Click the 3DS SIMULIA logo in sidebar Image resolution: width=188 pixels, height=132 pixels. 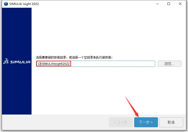[17, 61]
